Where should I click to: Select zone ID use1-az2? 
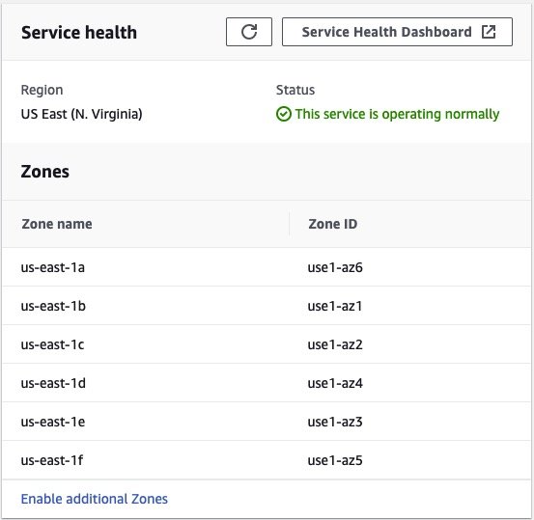click(335, 344)
